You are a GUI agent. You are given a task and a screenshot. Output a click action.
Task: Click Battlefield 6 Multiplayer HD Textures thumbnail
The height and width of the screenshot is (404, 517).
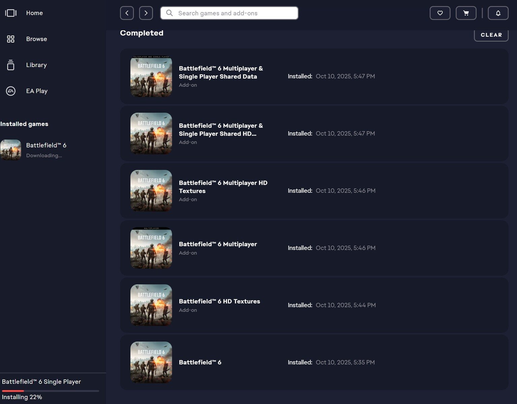click(151, 191)
